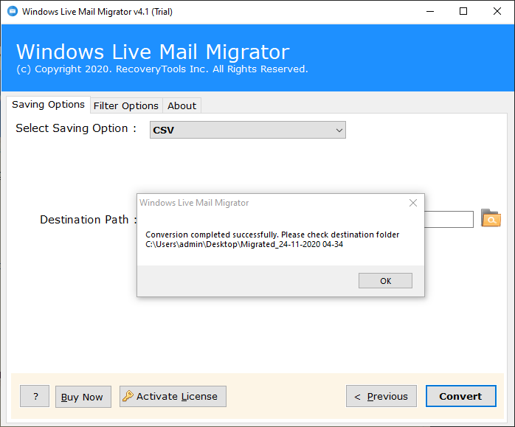
Task: Click the Buy Now button
Action: pos(83,397)
